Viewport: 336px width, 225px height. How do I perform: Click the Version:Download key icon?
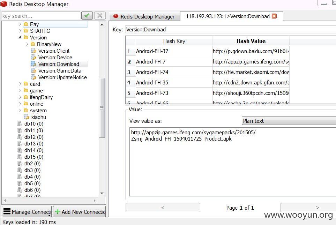click(33, 64)
